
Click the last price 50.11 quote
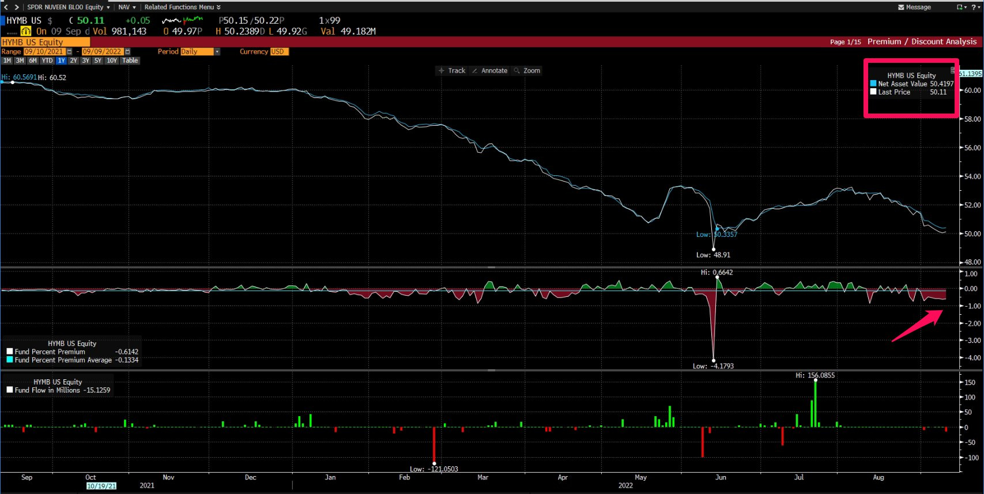[91, 21]
